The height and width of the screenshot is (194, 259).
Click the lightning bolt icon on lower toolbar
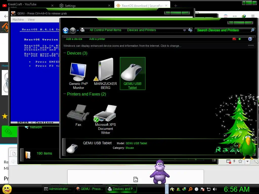click(234, 161)
